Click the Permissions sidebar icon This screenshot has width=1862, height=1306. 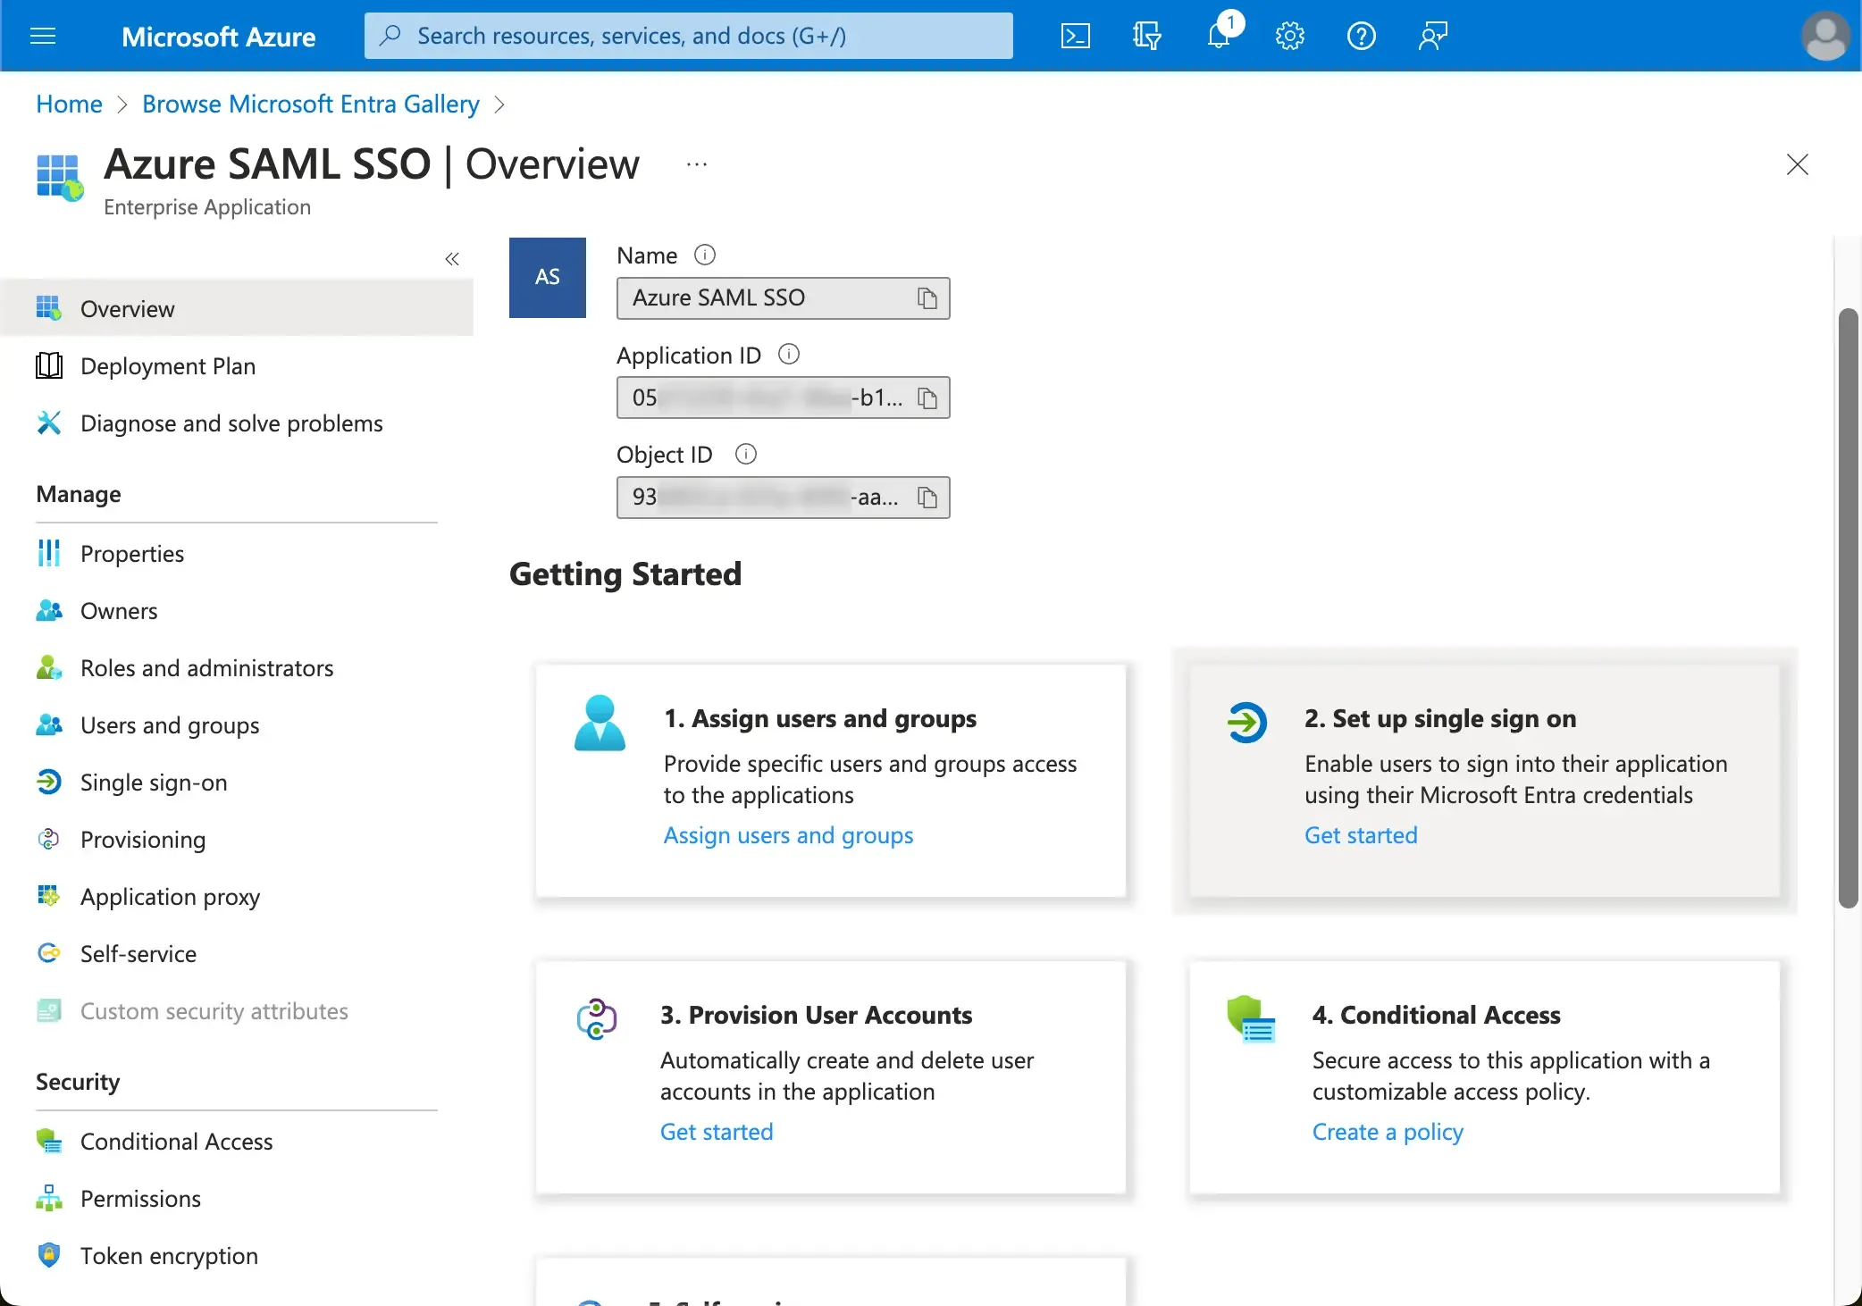pos(48,1197)
